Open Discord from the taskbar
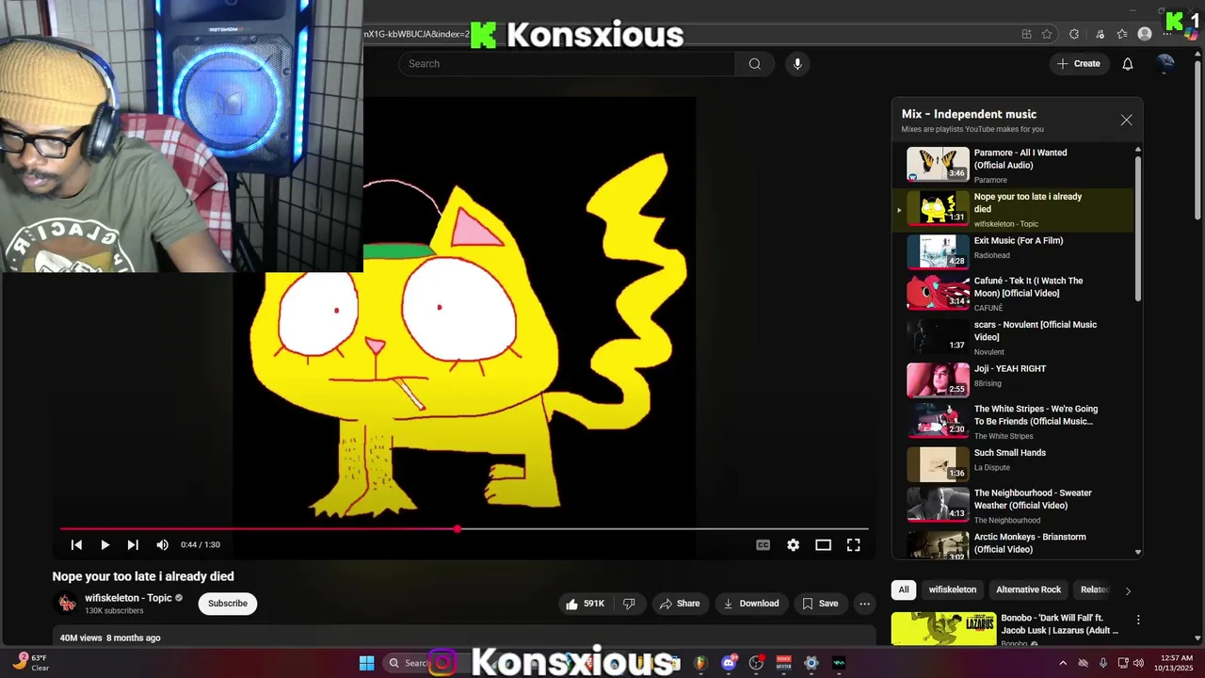The image size is (1205, 678). click(729, 663)
